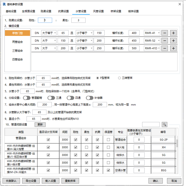Open the RMR-52 profile dropdown
The width and height of the screenshot is (186, 188).
click(152, 41)
